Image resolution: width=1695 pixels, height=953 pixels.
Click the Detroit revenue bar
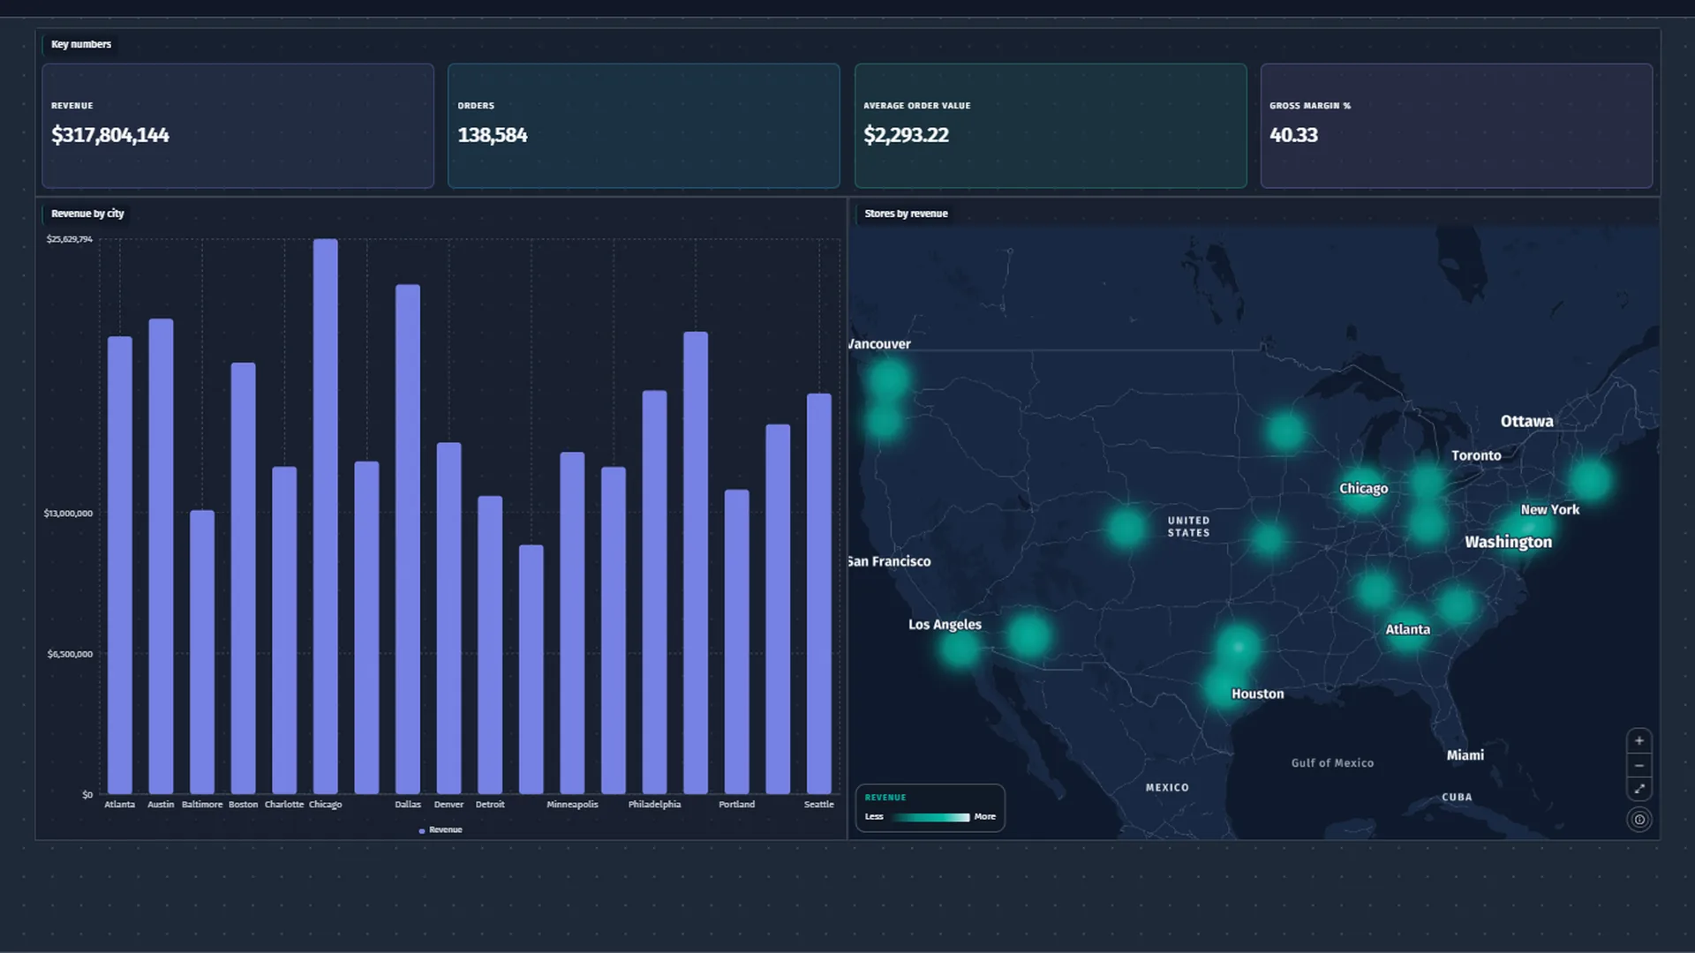tap(490, 645)
